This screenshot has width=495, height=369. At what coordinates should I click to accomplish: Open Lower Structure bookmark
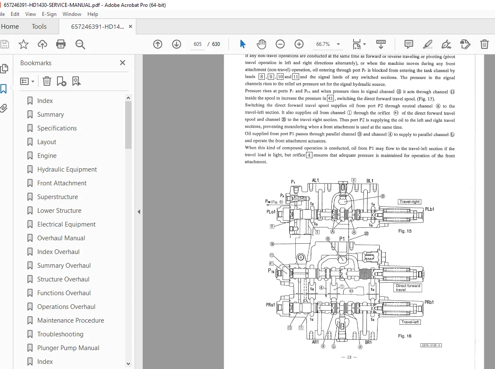pos(59,211)
